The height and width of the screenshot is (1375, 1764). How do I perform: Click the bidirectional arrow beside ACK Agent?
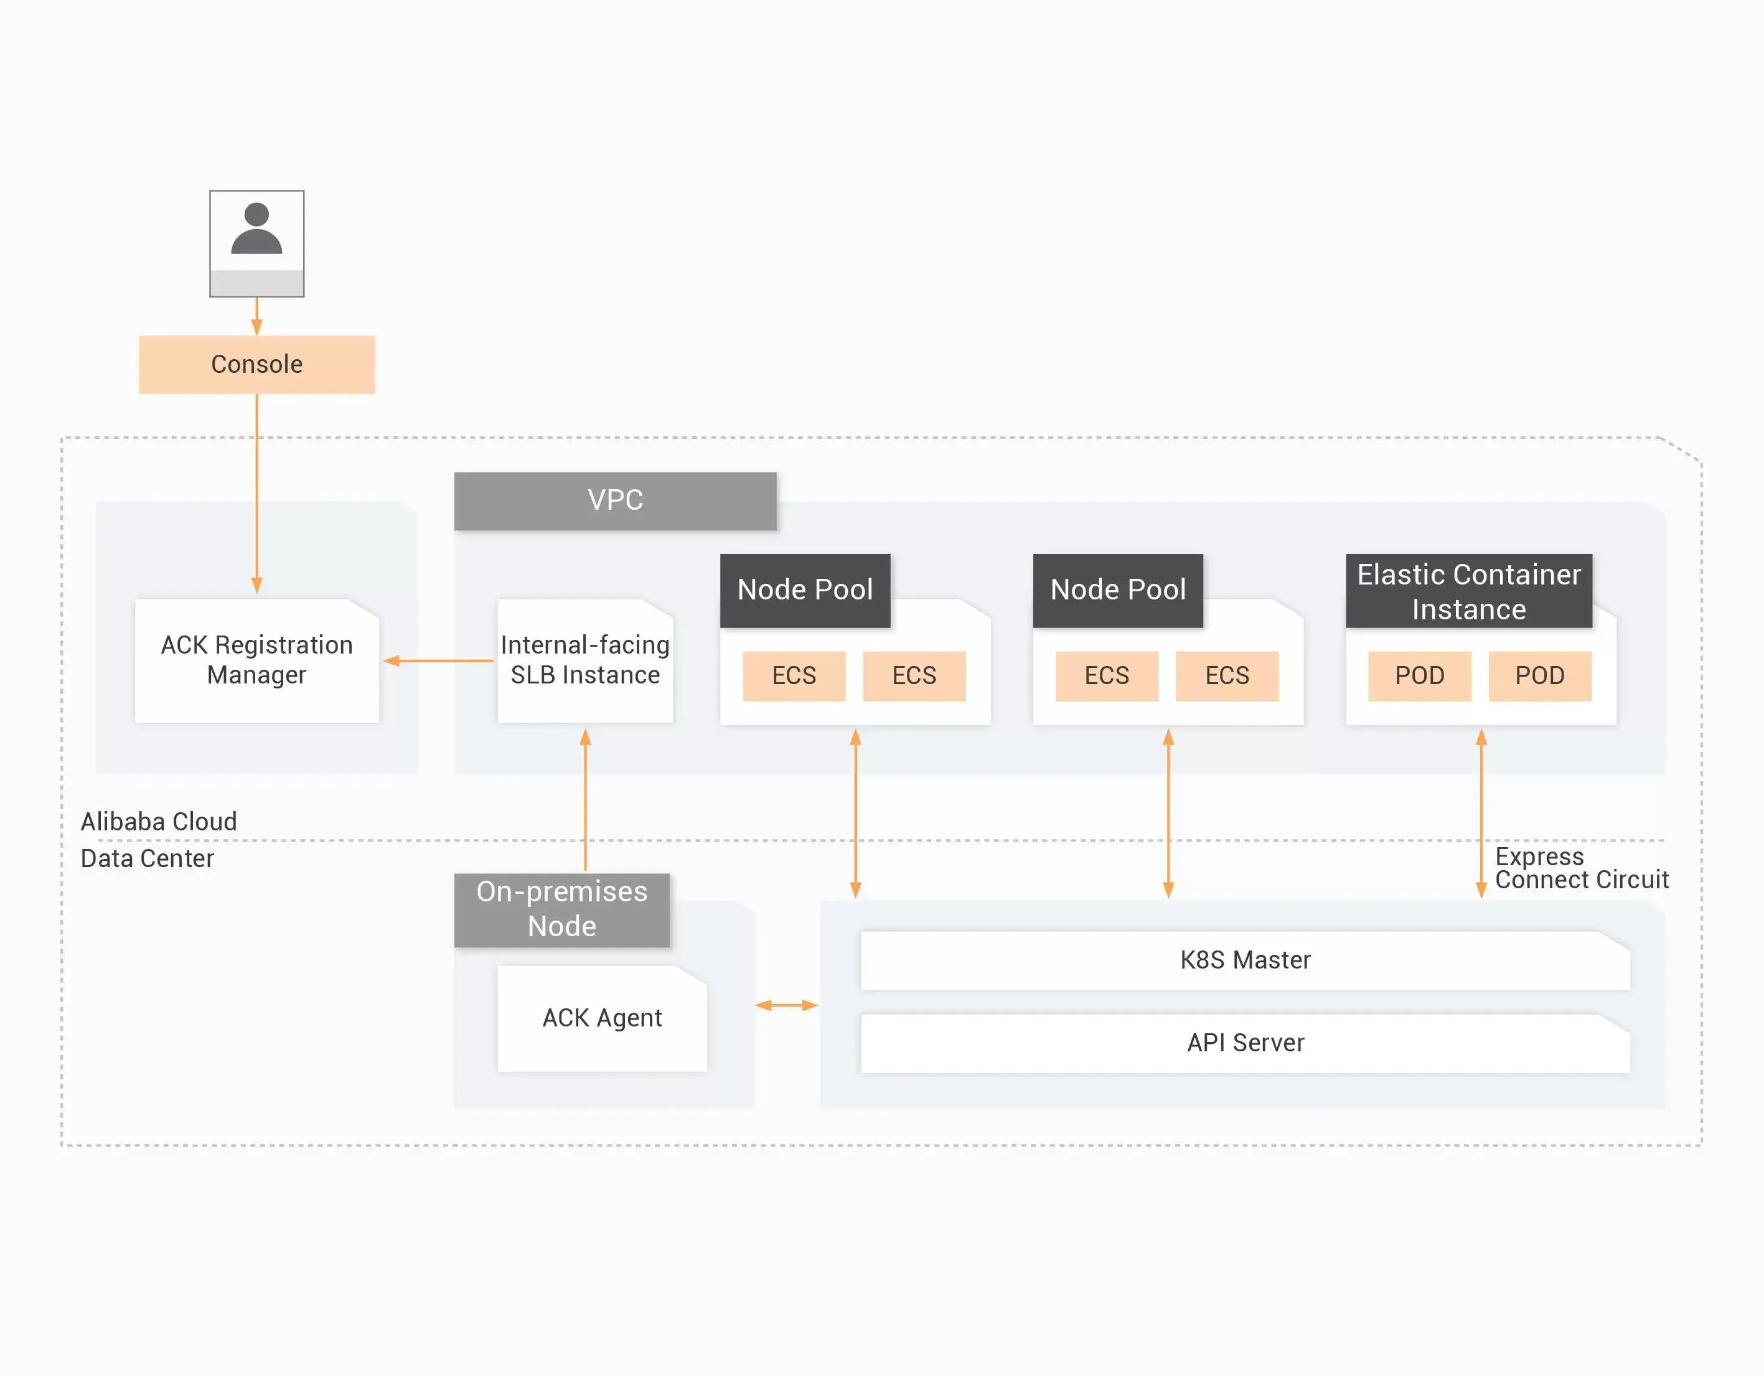(x=786, y=1005)
